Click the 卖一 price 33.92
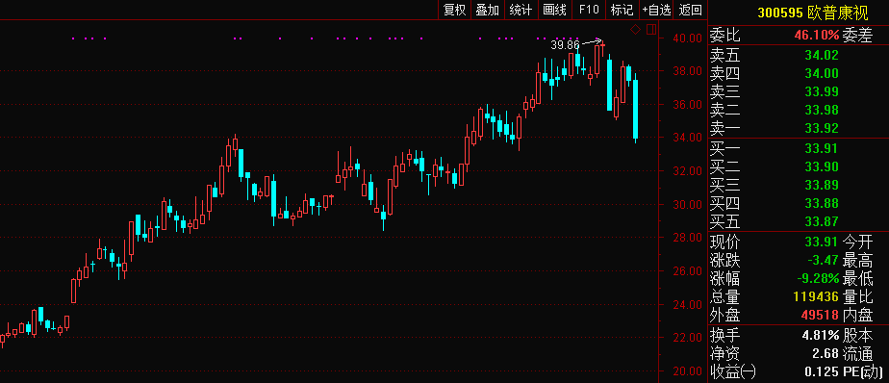This screenshot has height=383, width=889. pos(822,128)
